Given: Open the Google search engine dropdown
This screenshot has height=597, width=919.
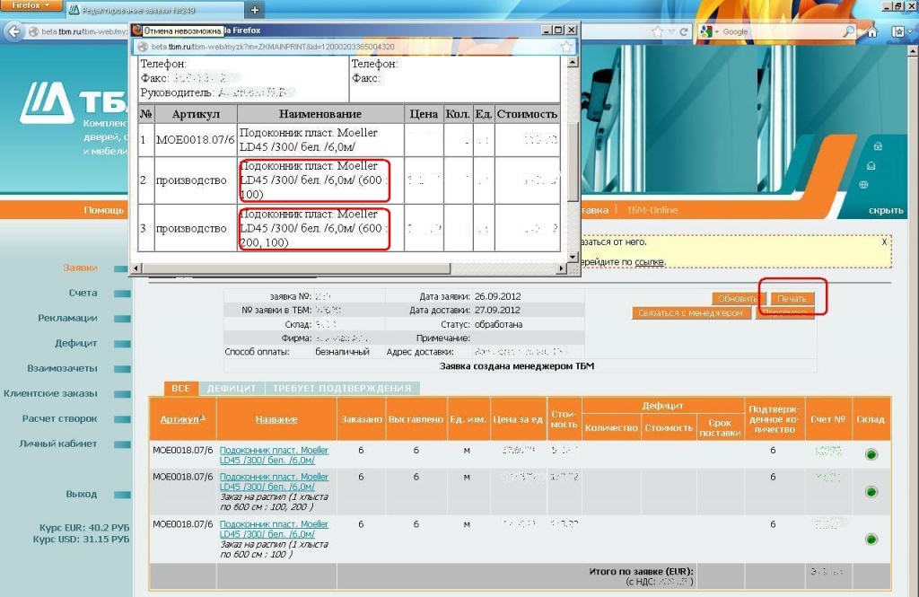Looking at the screenshot, I should click(709, 31).
